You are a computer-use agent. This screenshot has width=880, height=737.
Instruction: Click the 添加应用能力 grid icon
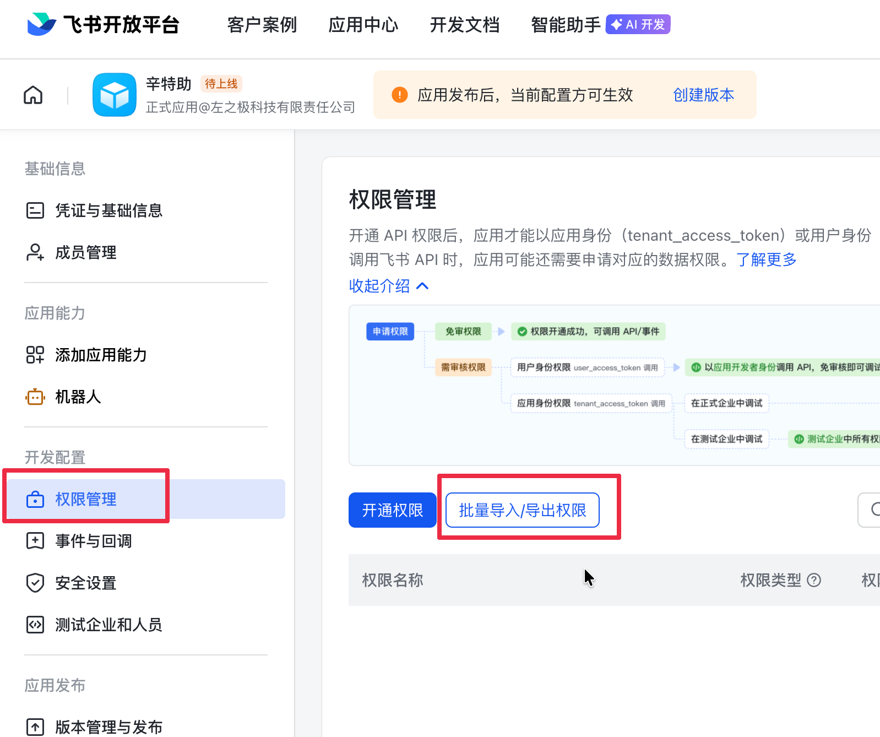(35, 355)
